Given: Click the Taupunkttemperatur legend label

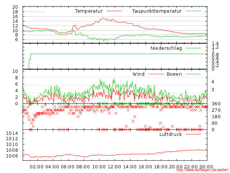Looking at the screenshot, I should [157, 11].
